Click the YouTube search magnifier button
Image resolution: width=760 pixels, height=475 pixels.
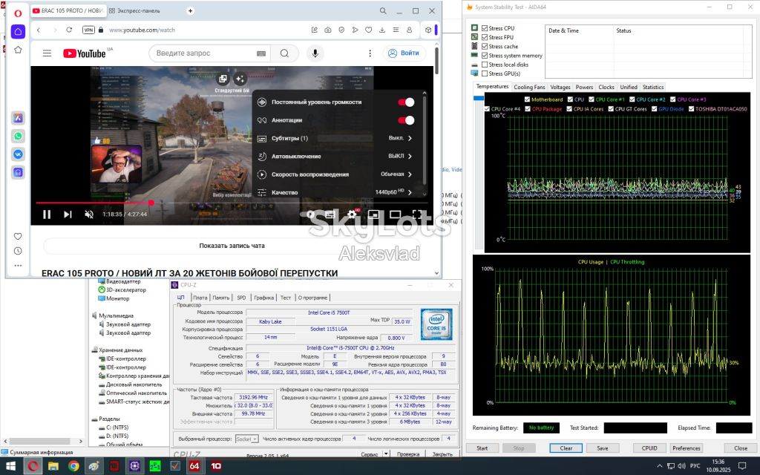284,53
